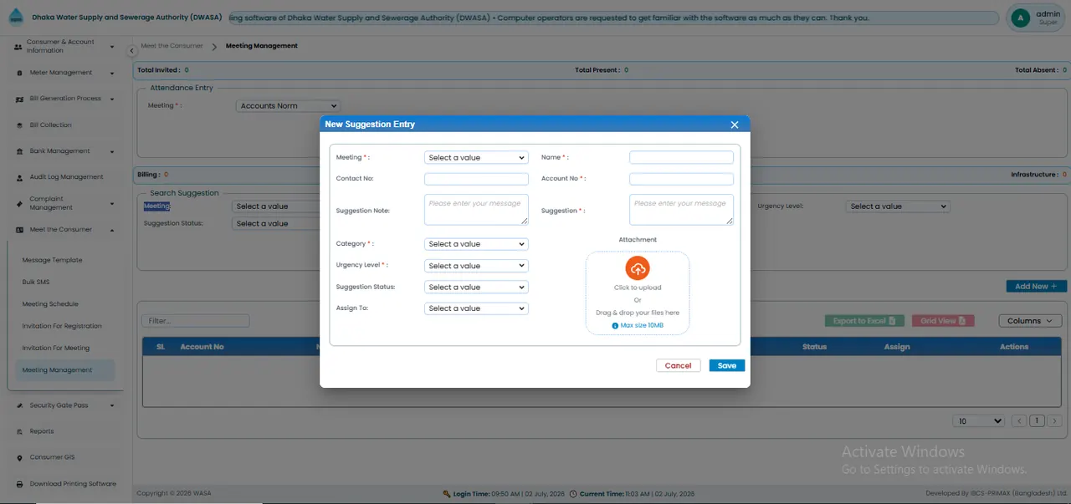Open the Accounts Norm meeting dropdown
1071x504 pixels.
288,106
